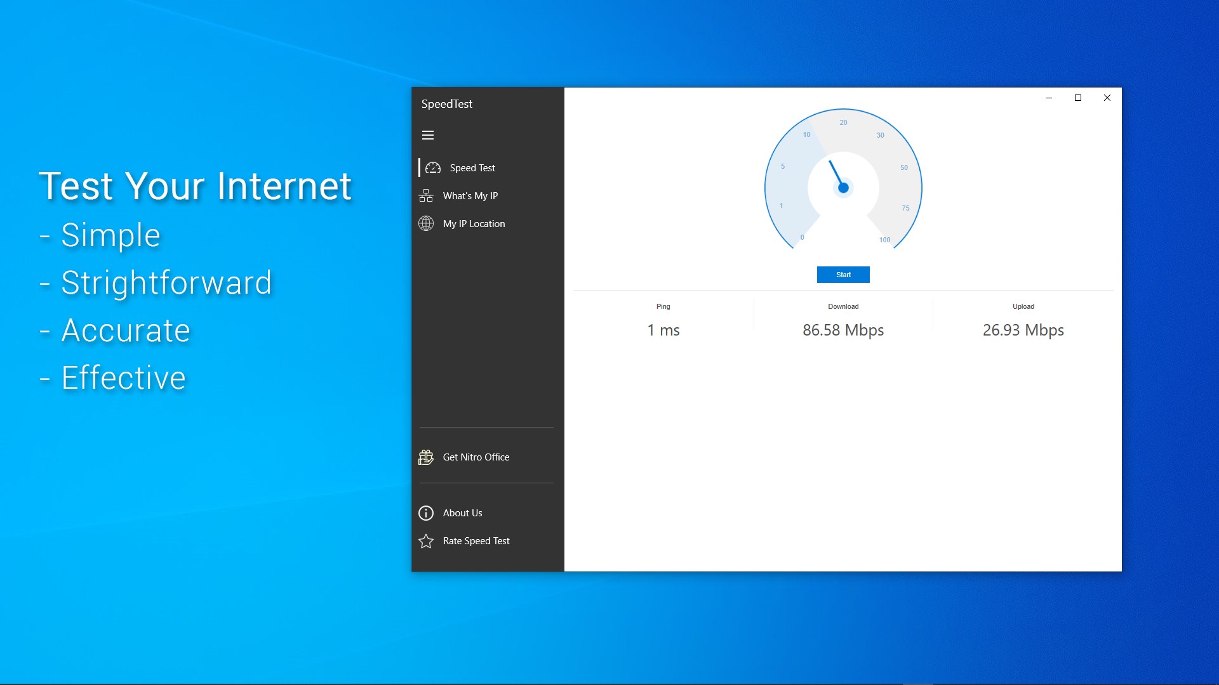
Task: Click the globe My IP Location icon
Action: (x=426, y=224)
